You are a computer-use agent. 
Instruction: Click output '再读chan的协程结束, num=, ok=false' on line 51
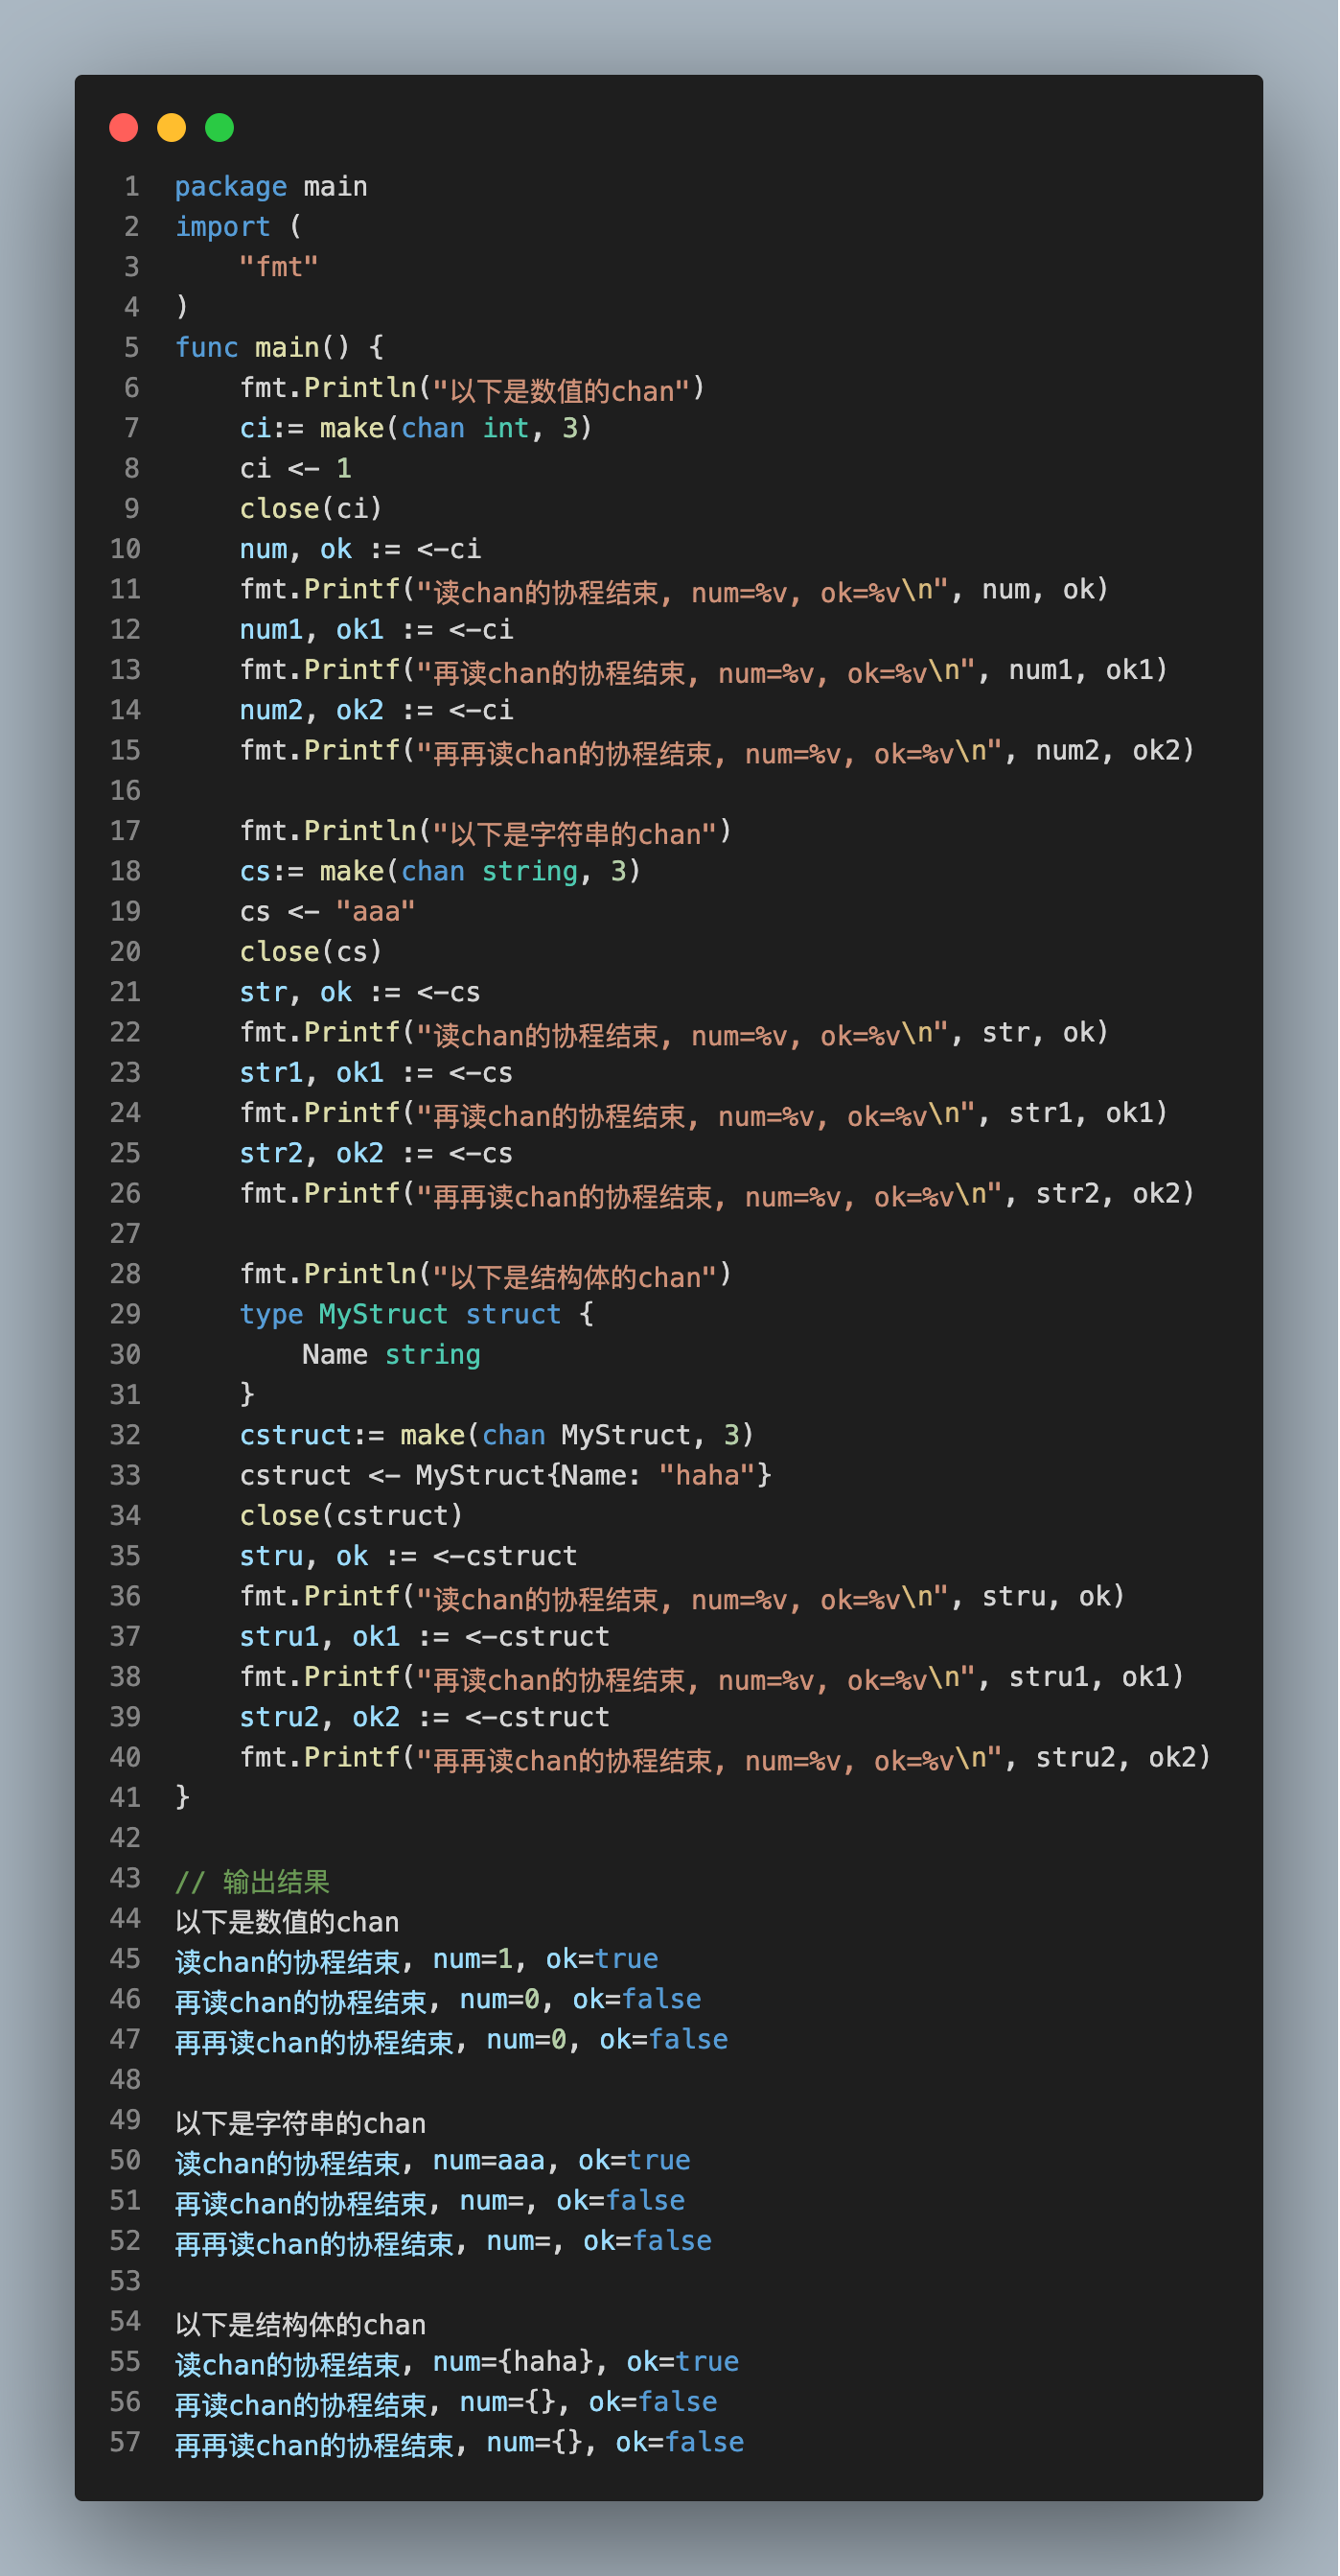tap(430, 2202)
